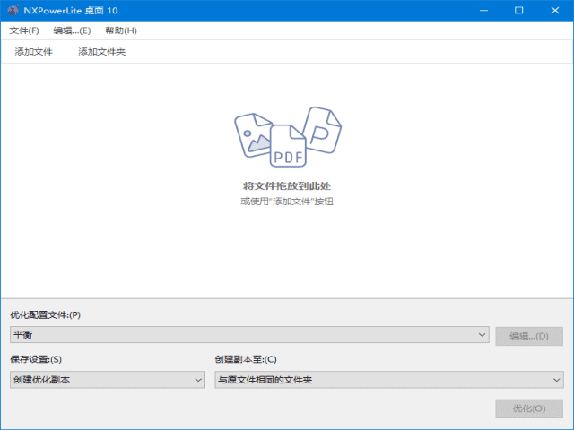Screen dimensions: 574x430
Task: Click the image file icon in drop area
Action: pyautogui.click(x=253, y=135)
